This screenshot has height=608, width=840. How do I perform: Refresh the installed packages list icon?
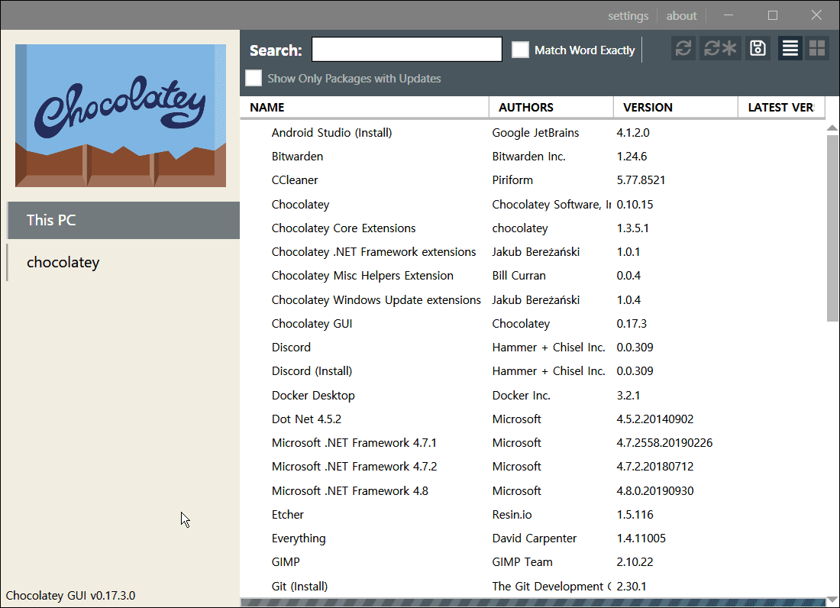[x=683, y=49]
